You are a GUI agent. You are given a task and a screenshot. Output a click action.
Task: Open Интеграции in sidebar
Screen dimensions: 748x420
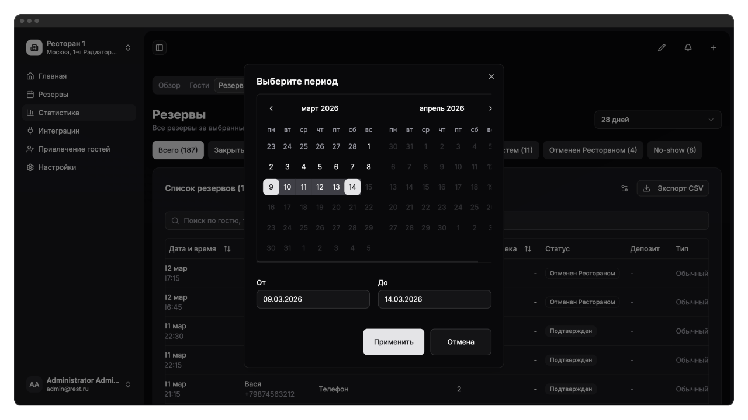click(58, 131)
